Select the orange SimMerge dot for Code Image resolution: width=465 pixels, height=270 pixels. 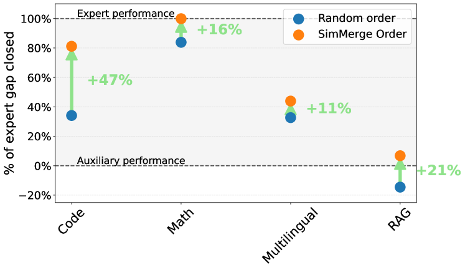[x=72, y=46]
